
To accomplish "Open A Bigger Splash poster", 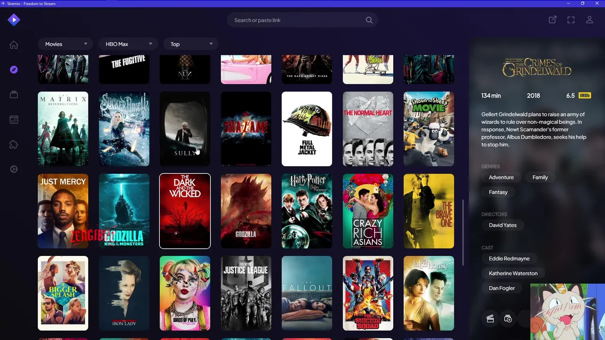I will click(63, 293).
